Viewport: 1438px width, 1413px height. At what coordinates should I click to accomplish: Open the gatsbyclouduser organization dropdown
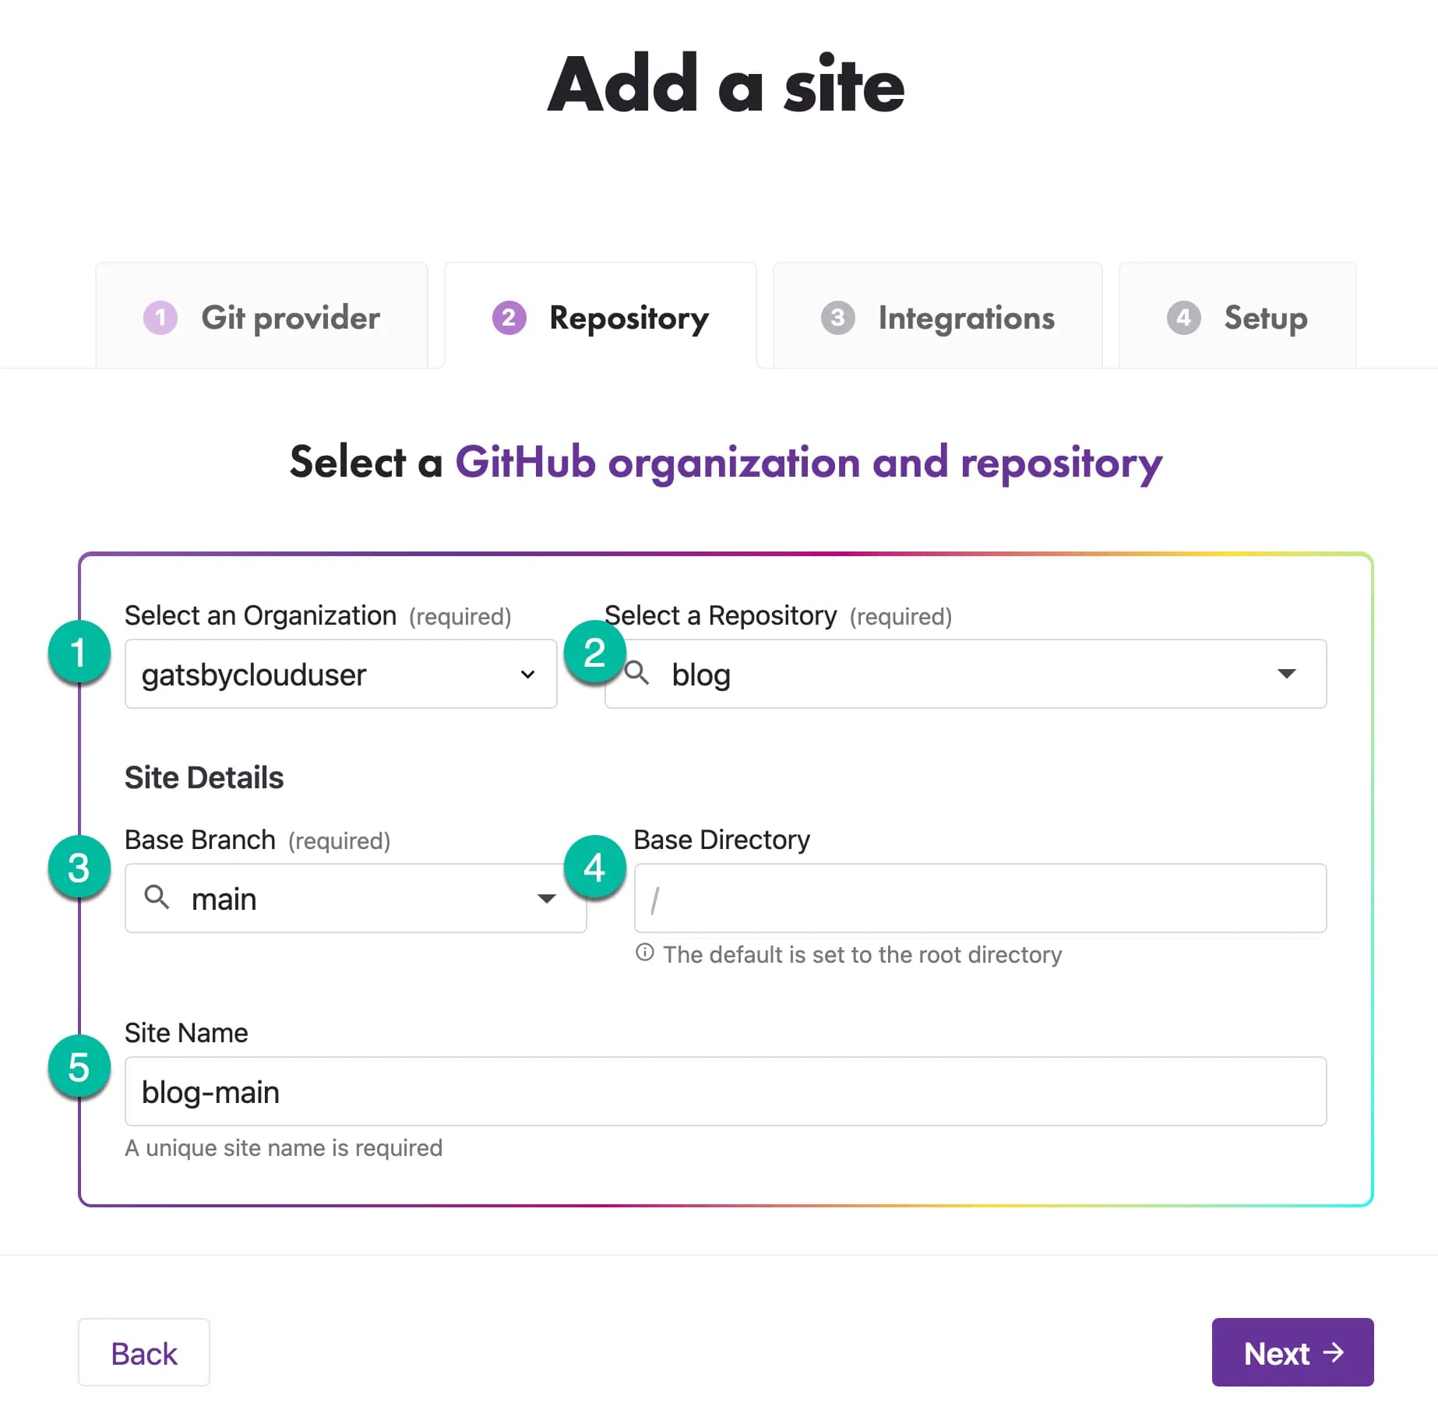340,674
